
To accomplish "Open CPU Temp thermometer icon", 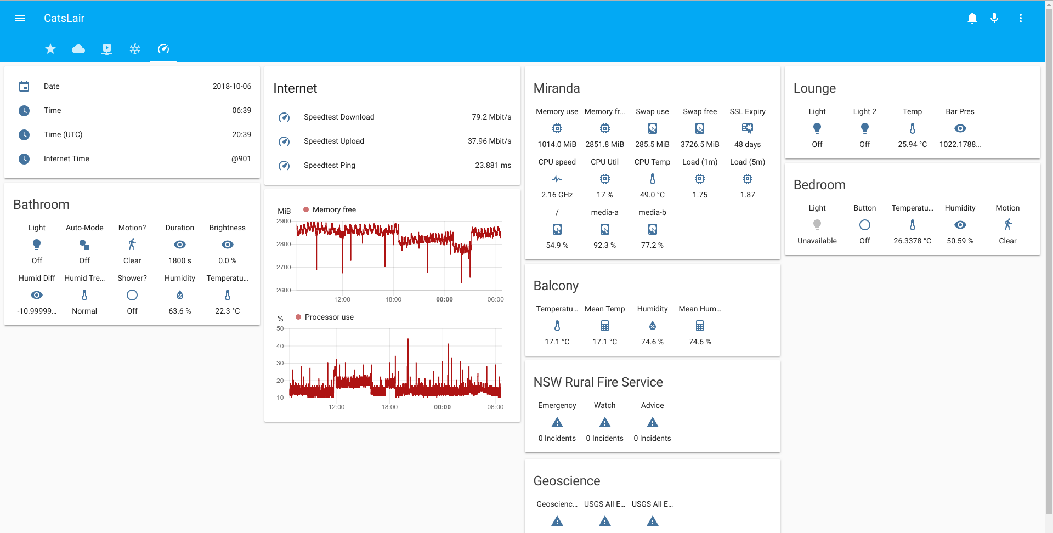I will coord(653,179).
